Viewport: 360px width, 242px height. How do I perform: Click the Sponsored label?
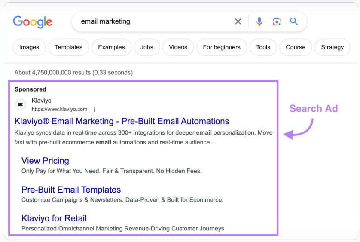pos(31,89)
